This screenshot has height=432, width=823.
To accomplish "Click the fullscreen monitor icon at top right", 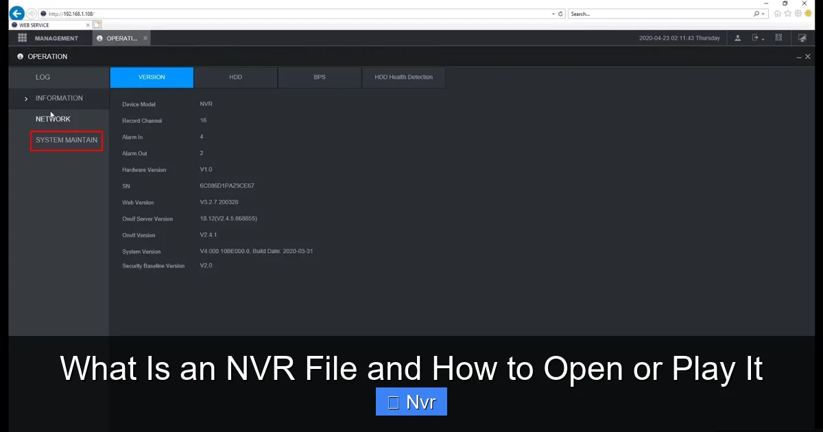I will (x=802, y=37).
